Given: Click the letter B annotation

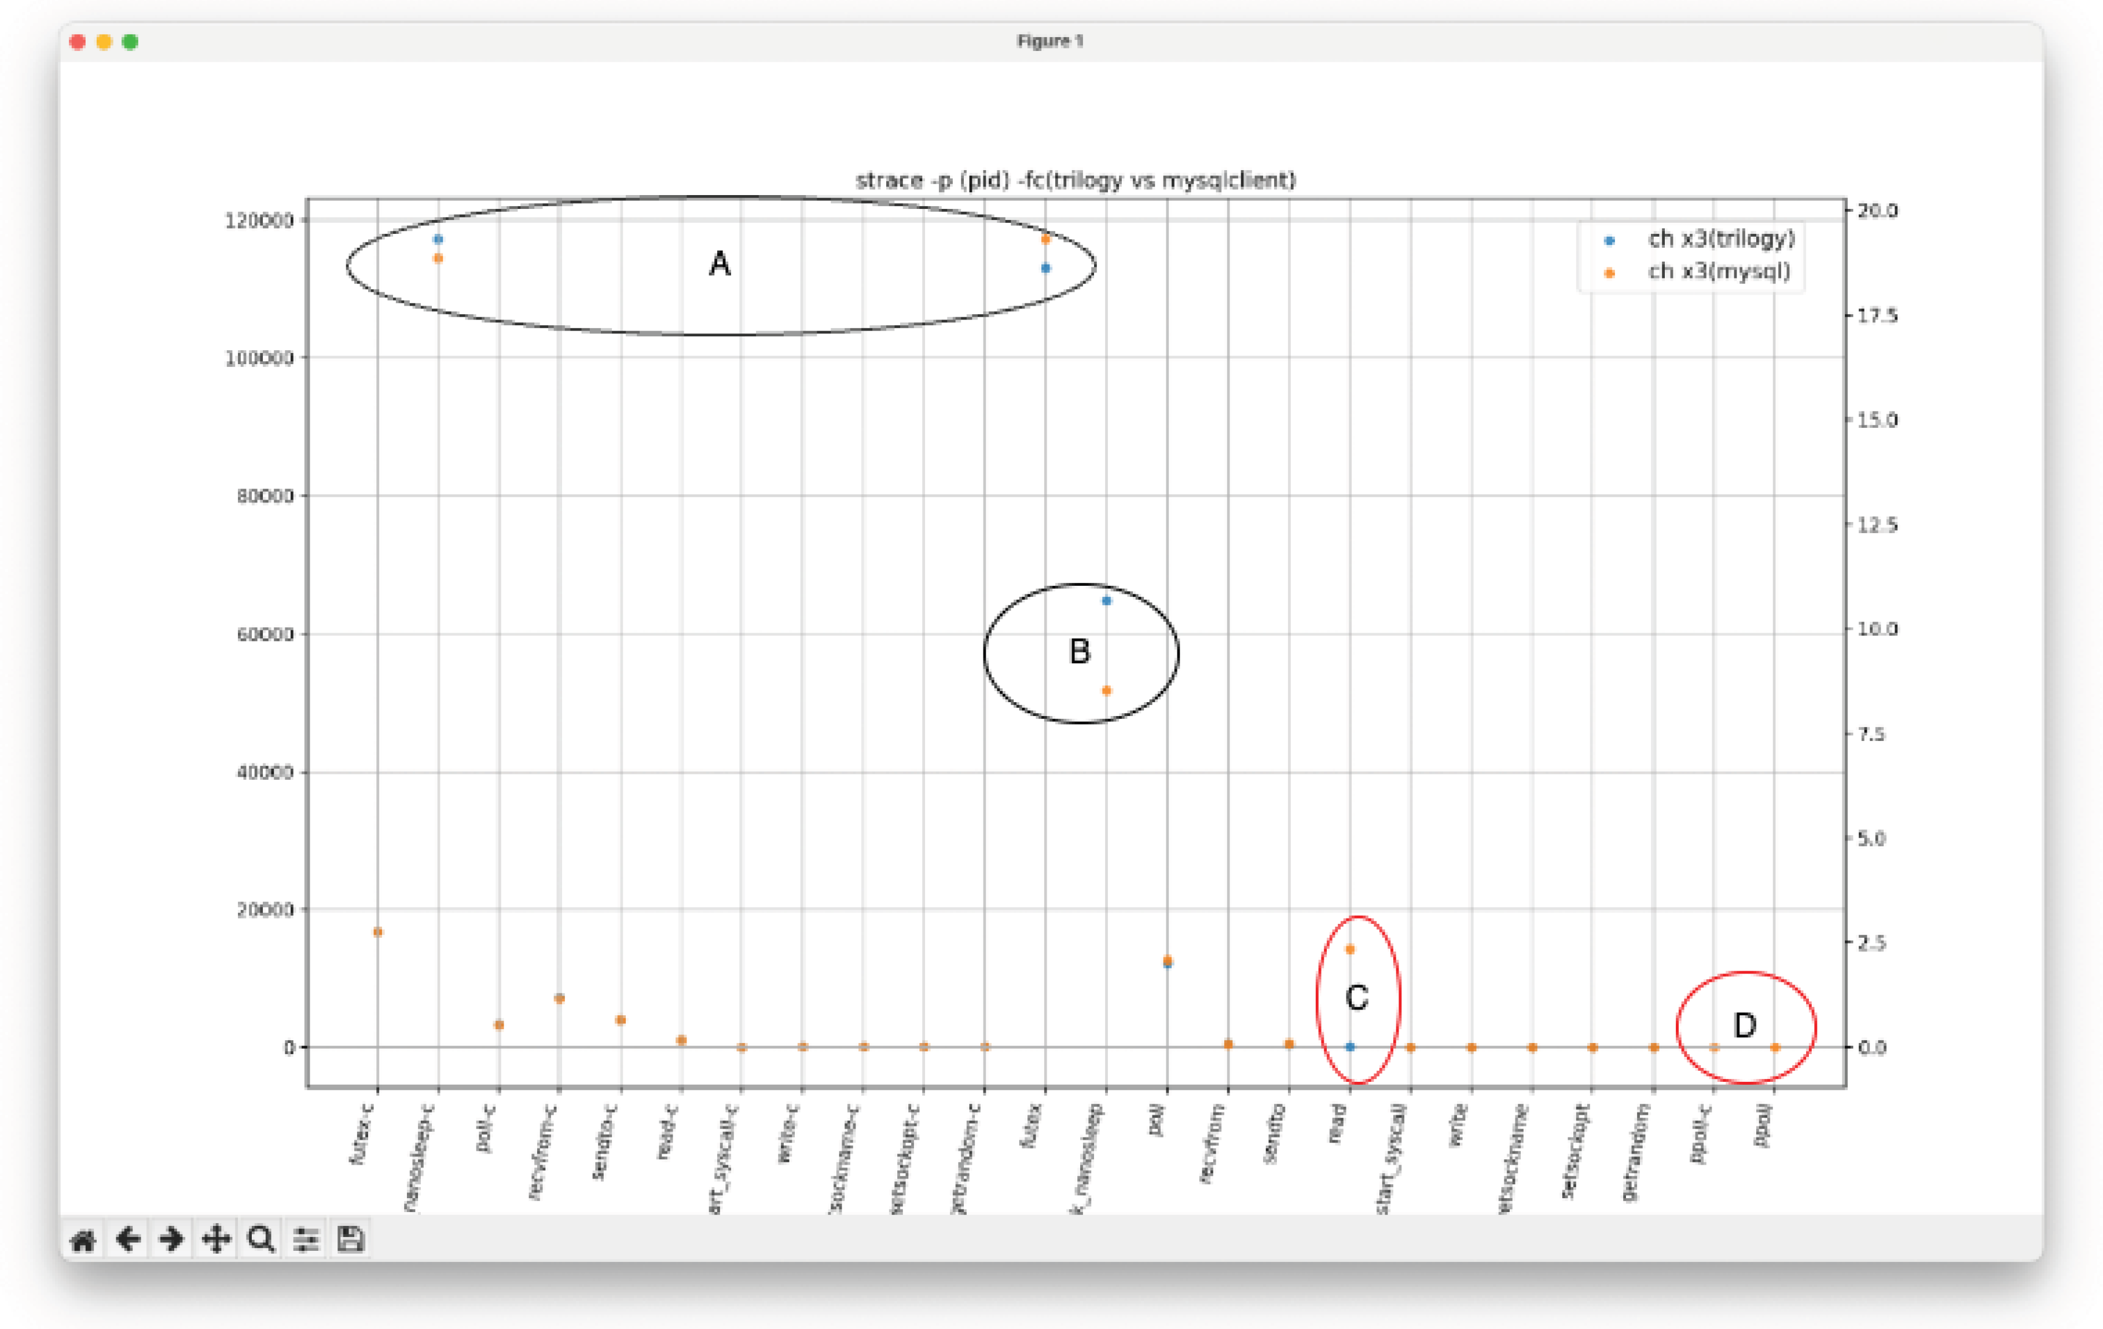Looking at the screenshot, I should coord(1080,651).
